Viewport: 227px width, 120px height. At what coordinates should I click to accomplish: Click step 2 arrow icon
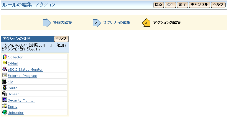(97, 23)
